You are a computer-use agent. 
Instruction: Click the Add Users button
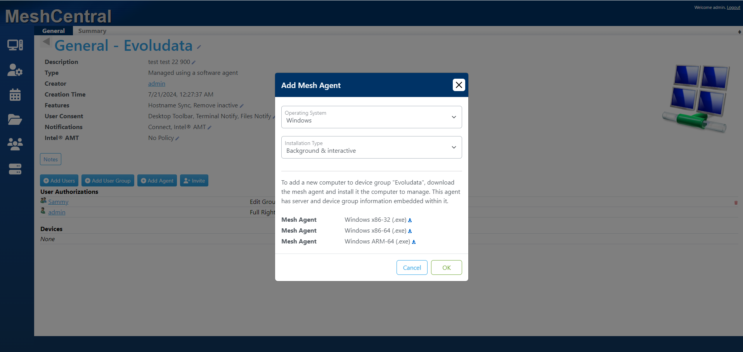tap(59, 181)
